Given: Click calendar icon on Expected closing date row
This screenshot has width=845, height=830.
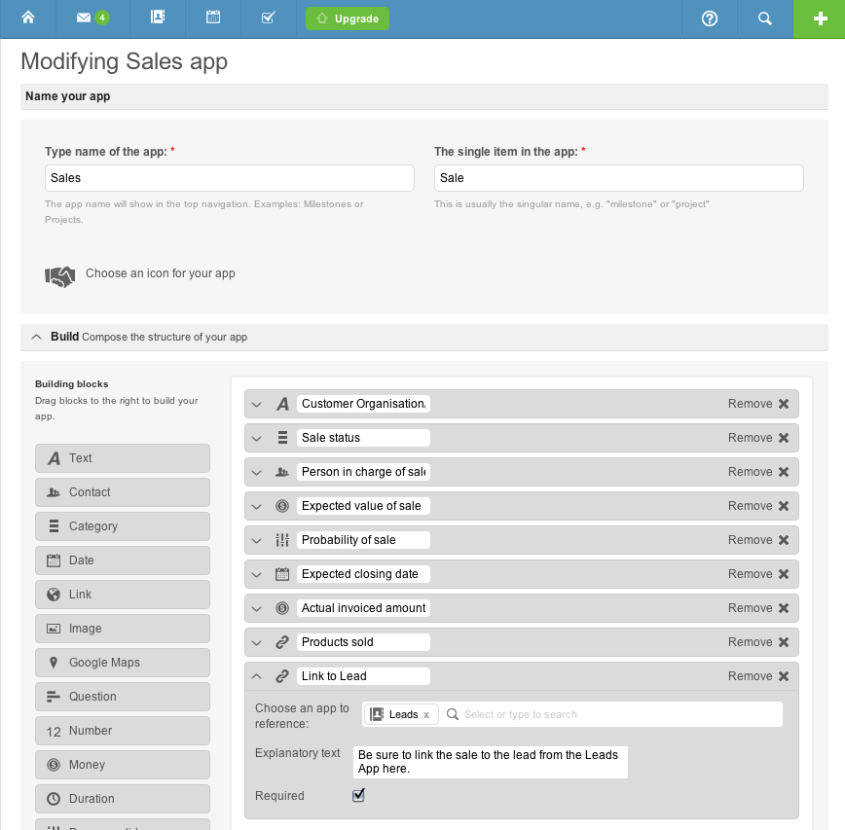Looking at the screenshot, I should 282,574.
